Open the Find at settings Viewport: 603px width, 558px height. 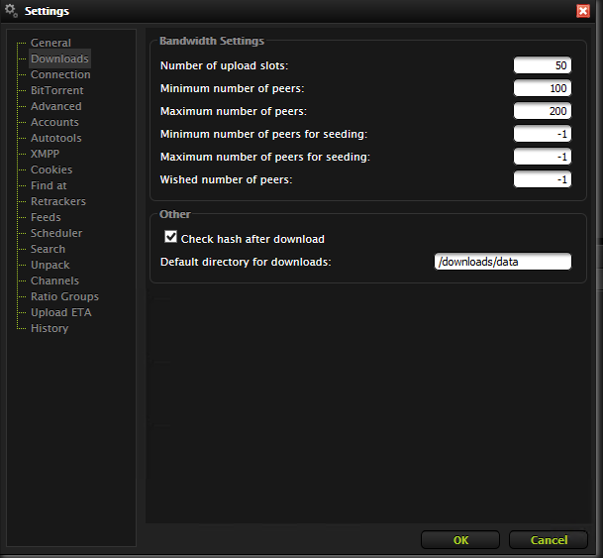pyautogui.click(x=49, y=185)
